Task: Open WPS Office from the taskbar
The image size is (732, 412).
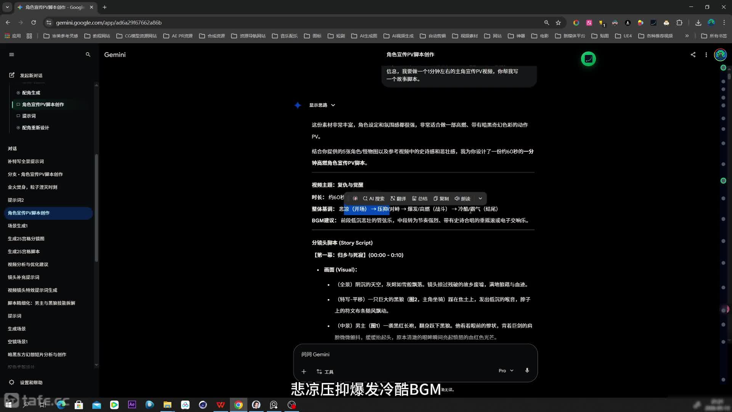Action: pos(220,405)
